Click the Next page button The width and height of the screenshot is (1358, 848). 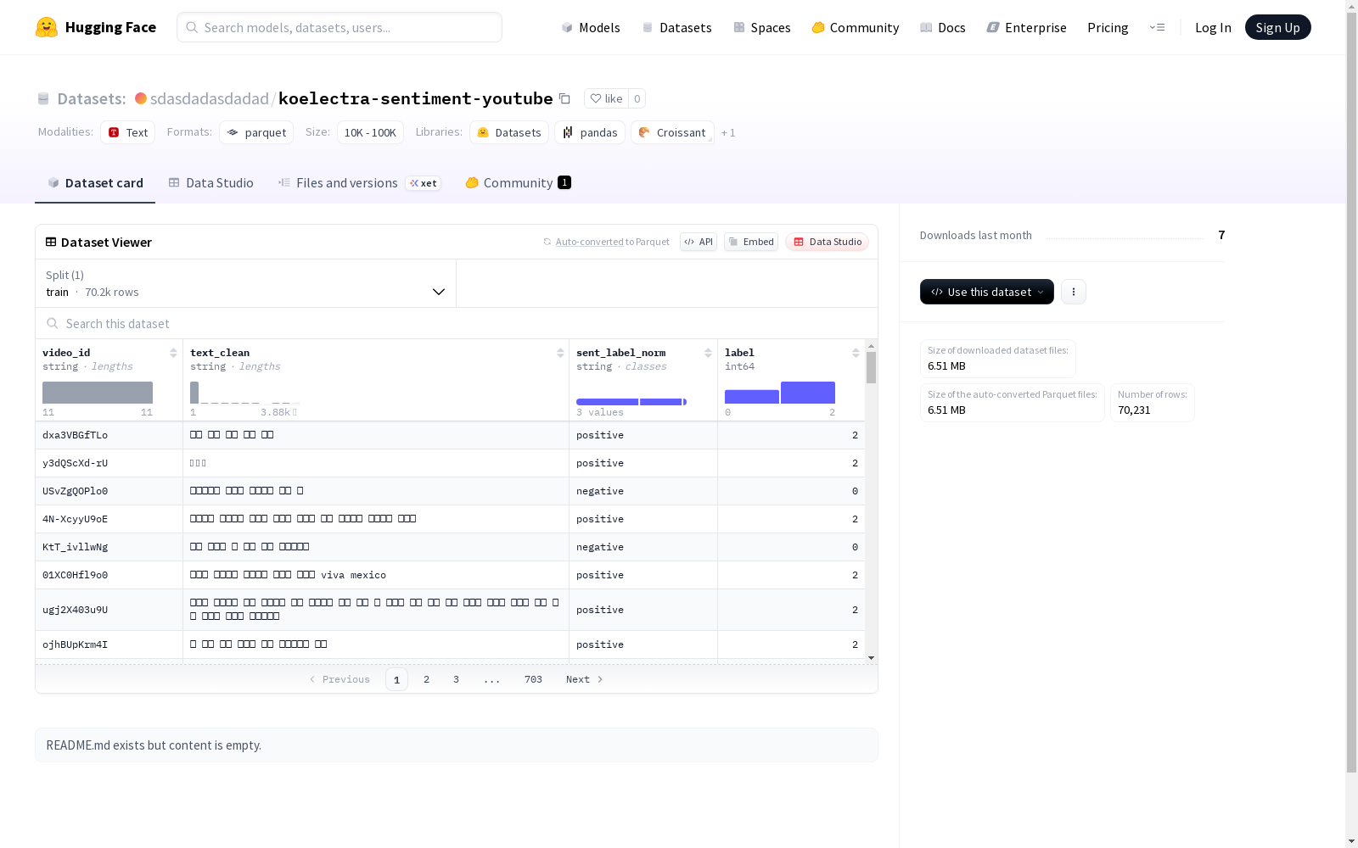585,679
